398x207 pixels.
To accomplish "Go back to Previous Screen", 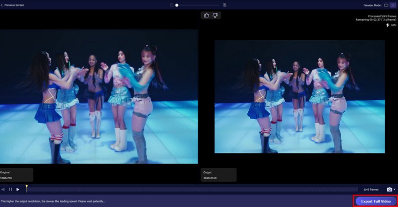I will (x=12, y=5).
